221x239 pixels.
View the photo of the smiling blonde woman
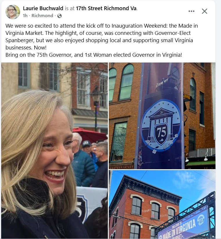pyautogui.click(x=54, y=151)
